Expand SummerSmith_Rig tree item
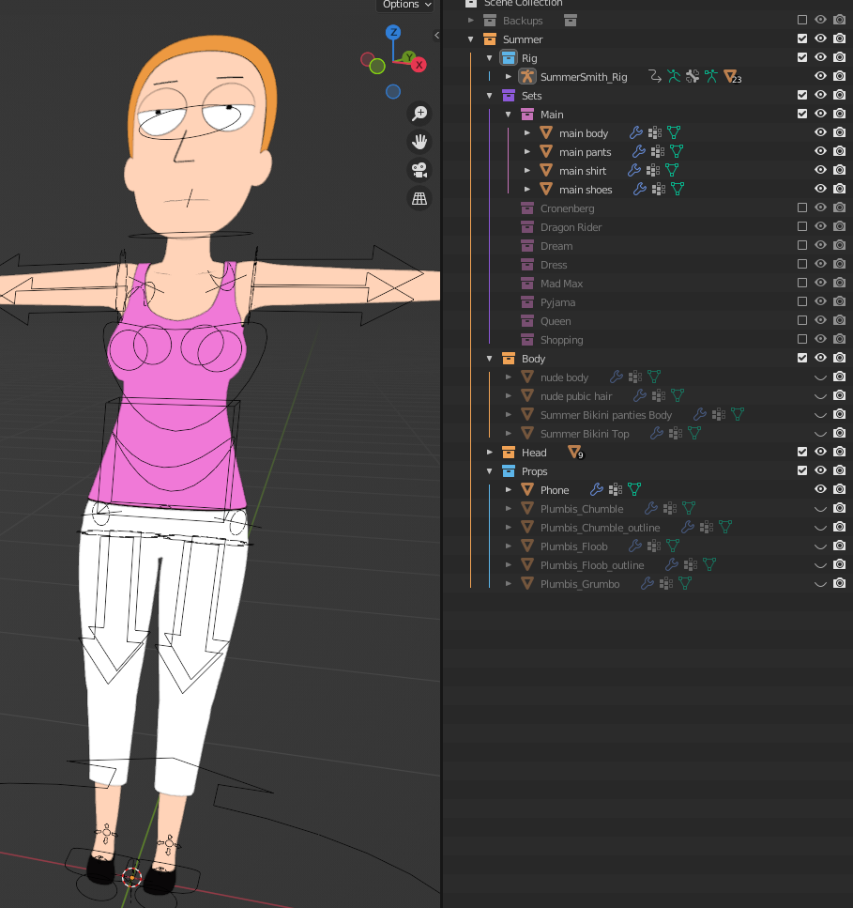853x908 pixels. click(508, 76)
